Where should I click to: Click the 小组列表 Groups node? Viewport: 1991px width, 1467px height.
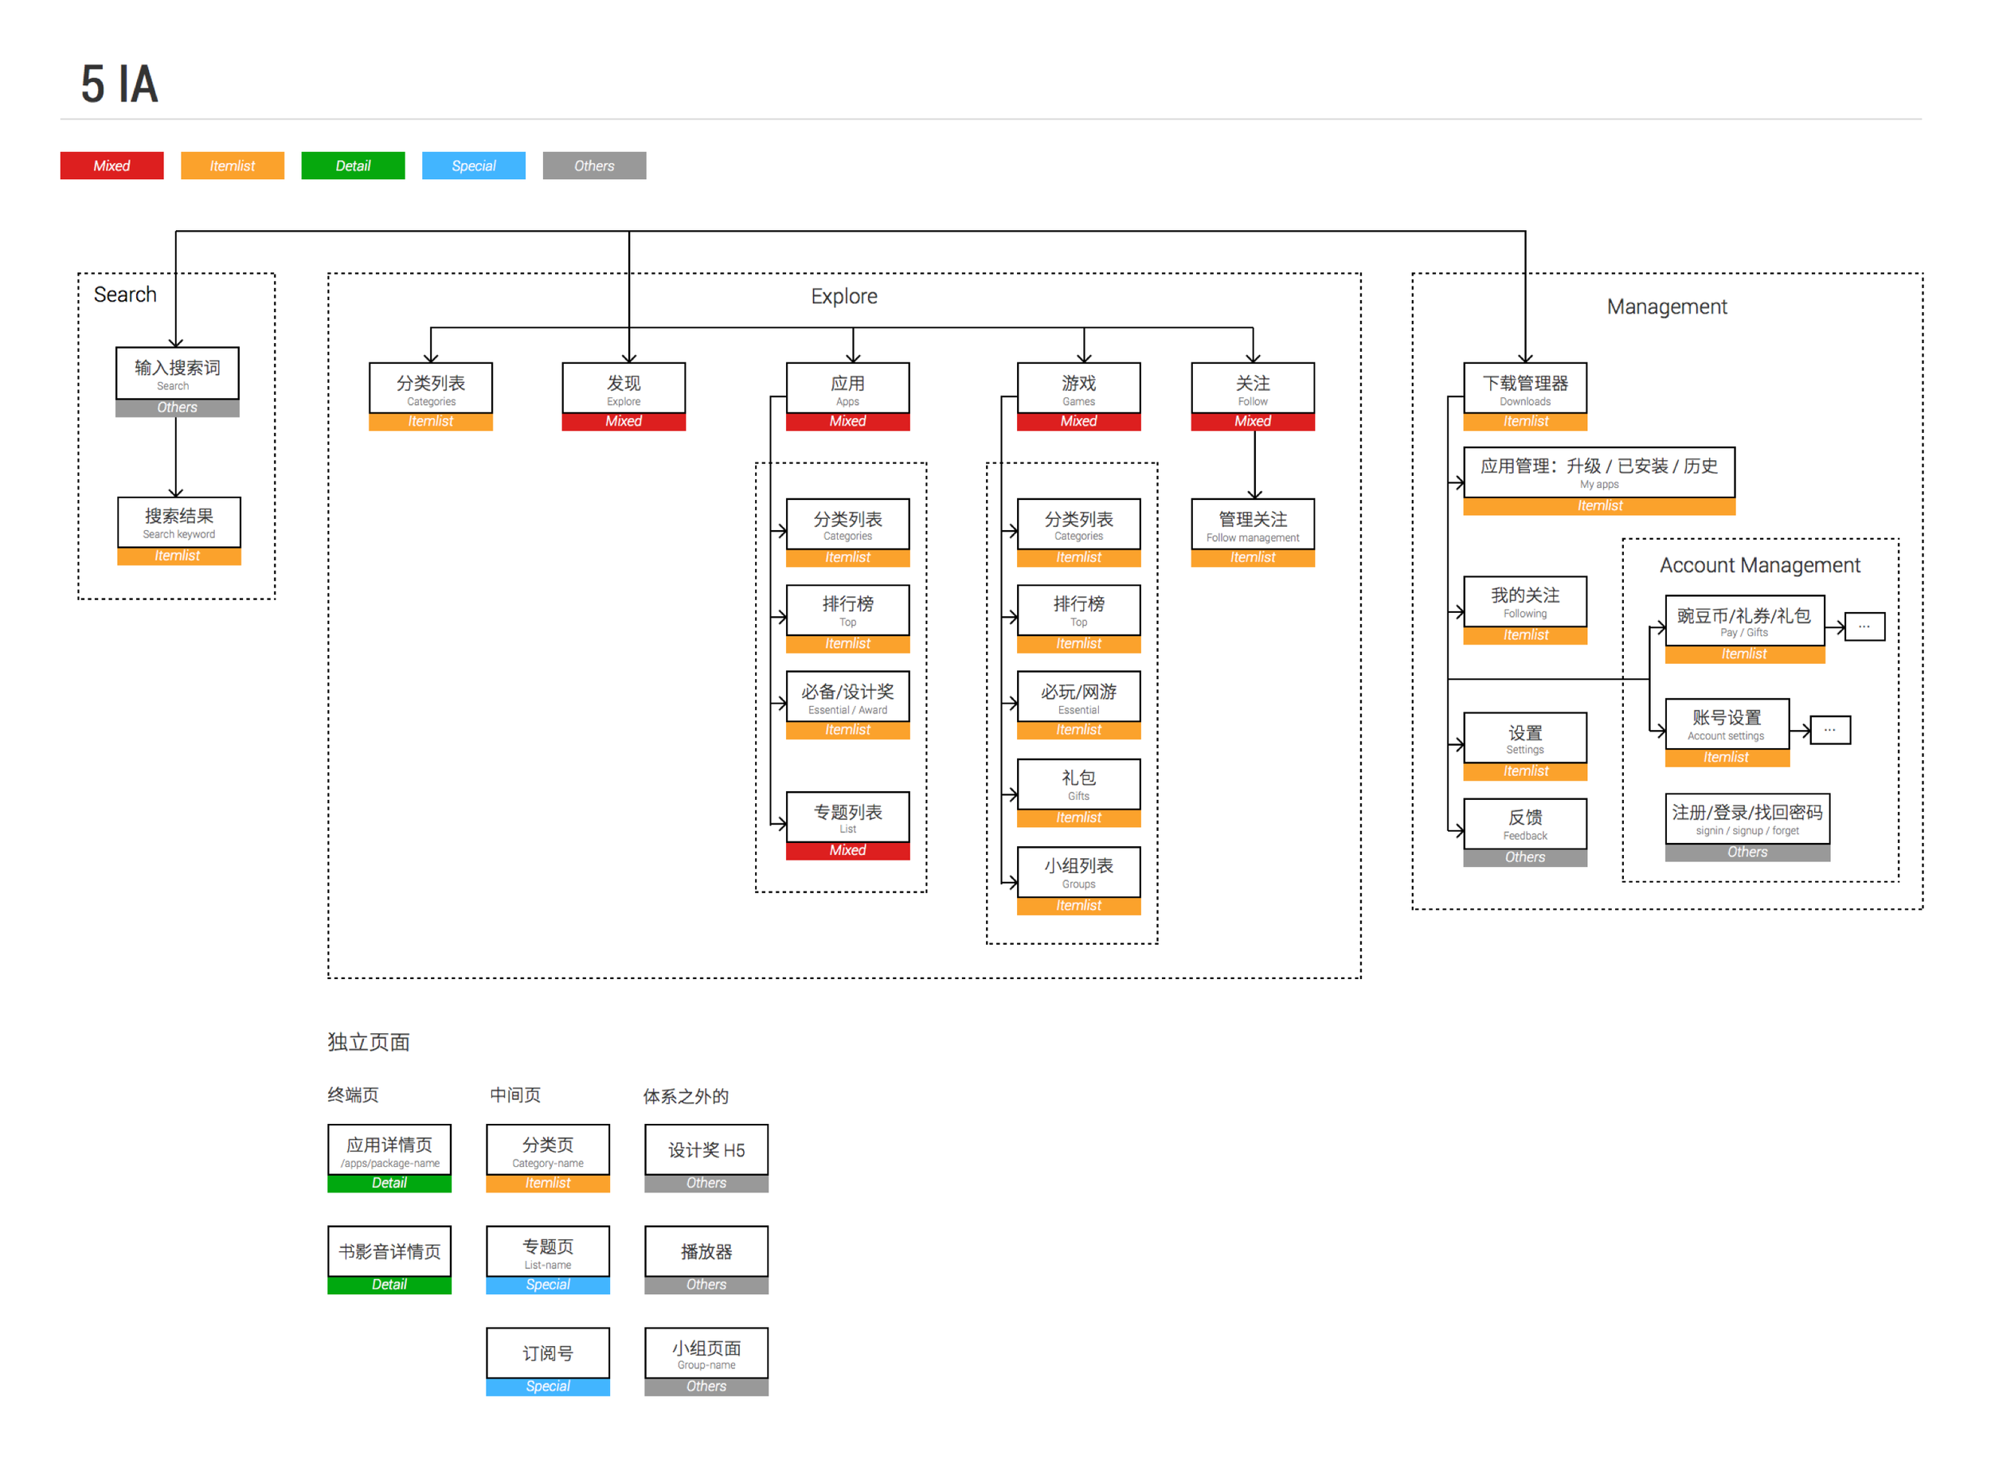point(1078,871)
